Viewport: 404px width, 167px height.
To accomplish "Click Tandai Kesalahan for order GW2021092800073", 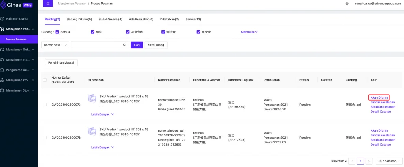I will click(383, 102).
